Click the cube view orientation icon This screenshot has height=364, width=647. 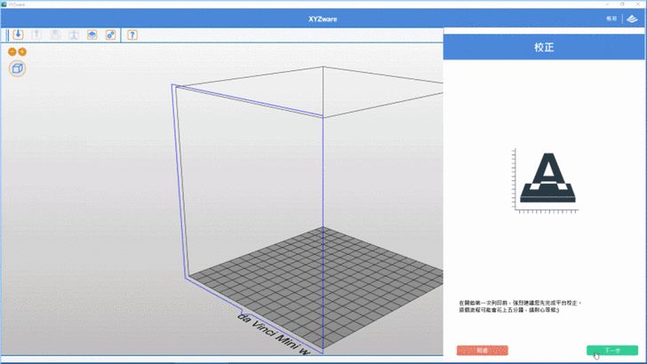pos(17,67)
